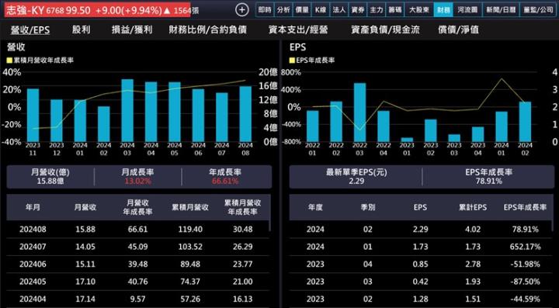Open the 資券 tab
The height and width of the screenshot is (308, 559).
[358, 10]
